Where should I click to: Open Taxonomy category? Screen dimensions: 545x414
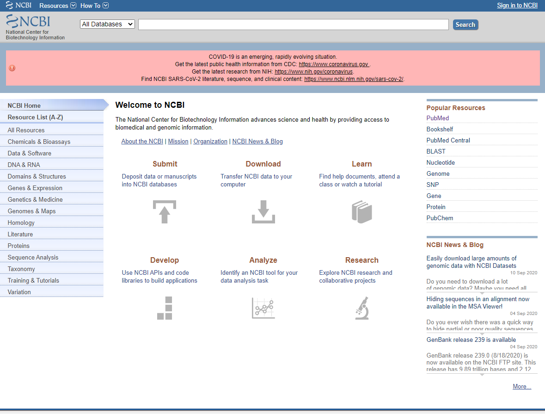click(x=52, y=269)
